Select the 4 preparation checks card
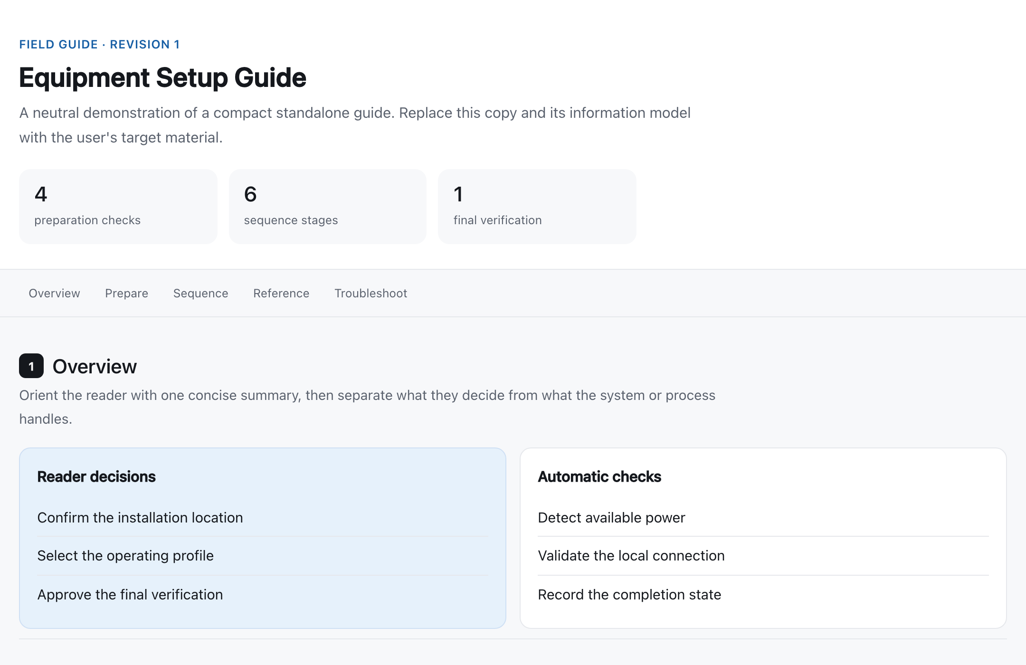Viewport: 1026px width, 665px height. (x=118, y=207)
